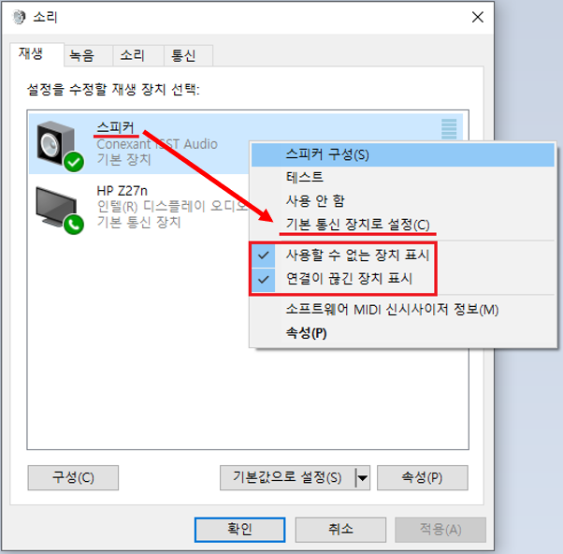
Task: Click the 취소 button
Action: (x=340, y=530)
